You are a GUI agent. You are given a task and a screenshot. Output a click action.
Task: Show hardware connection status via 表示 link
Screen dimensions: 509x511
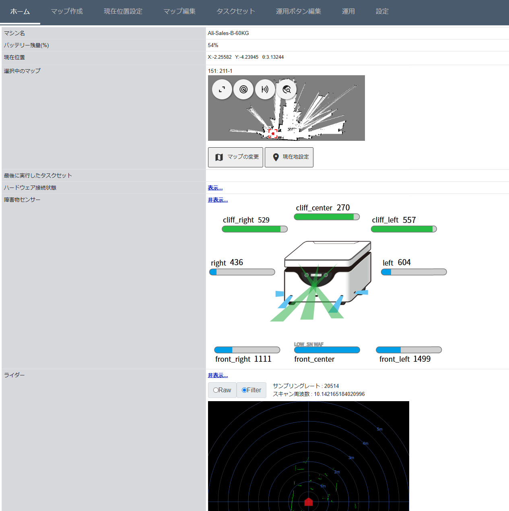tap(215, 188)
